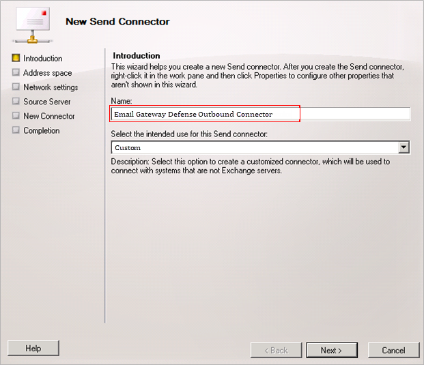Image resolution: width=424 pixels, height=365 pixels.
Task: Open the Help button
Action: click(33, 348)
